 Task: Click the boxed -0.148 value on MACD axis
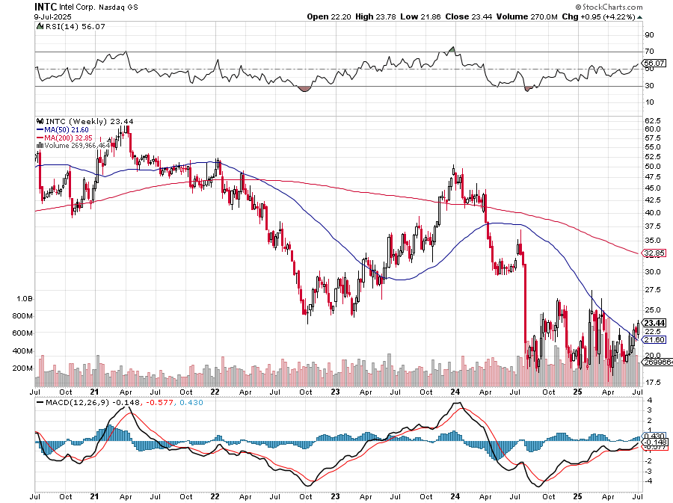(x=655, y=442)
